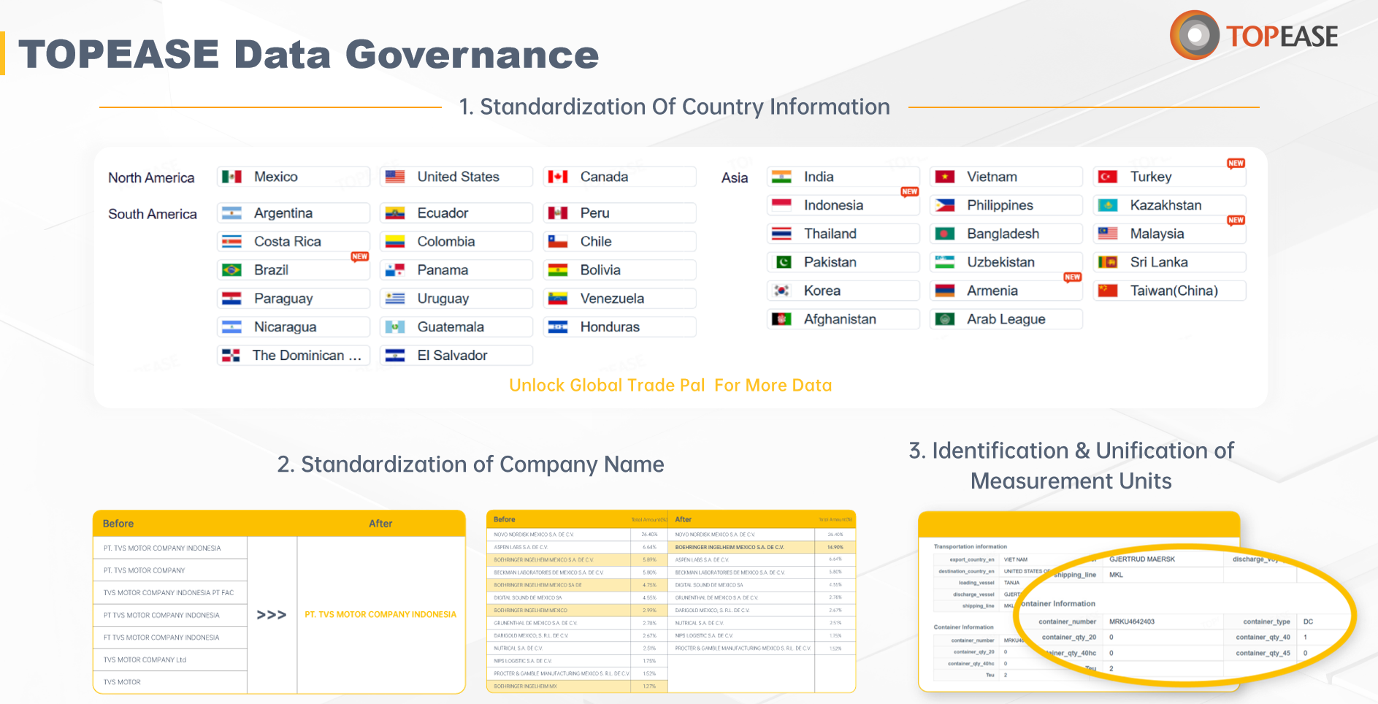
Task: Click the India flag icon
Action: 781,177
